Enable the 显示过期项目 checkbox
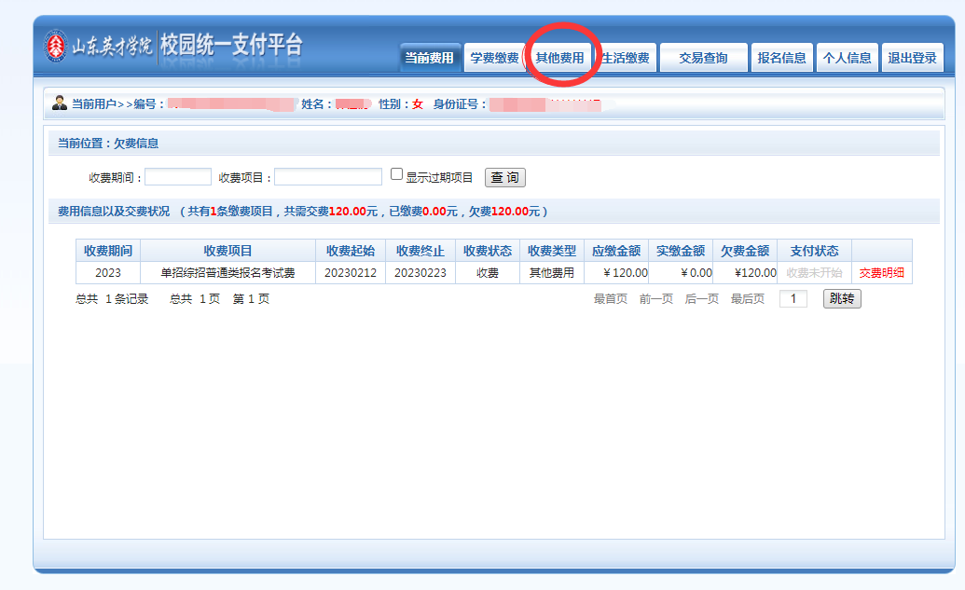 pos(396,174)
